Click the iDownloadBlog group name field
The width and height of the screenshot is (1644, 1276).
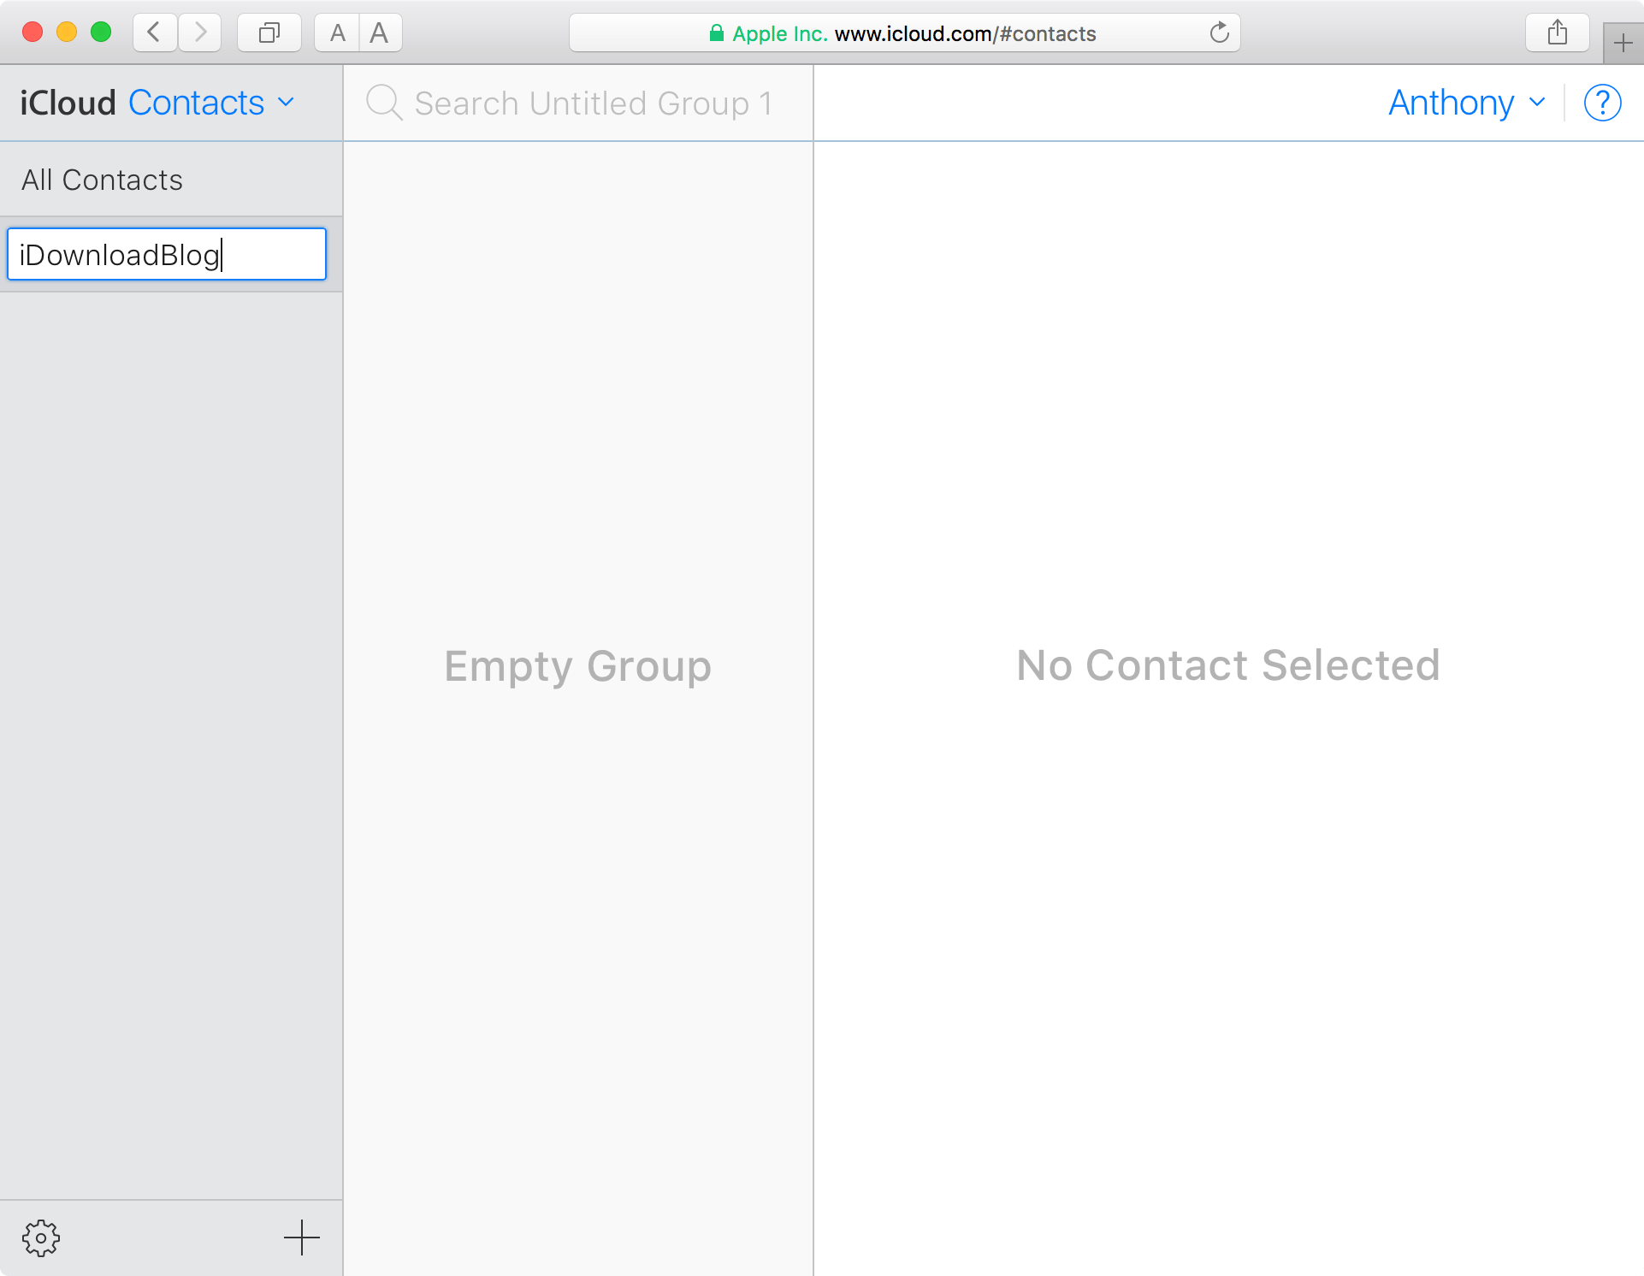167,254
